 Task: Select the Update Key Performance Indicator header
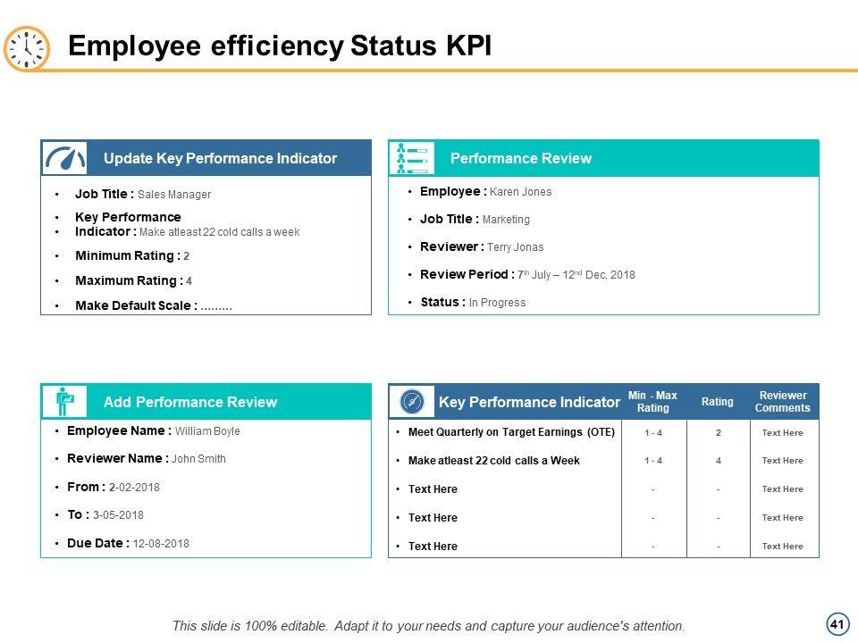(x=220, y=158)
